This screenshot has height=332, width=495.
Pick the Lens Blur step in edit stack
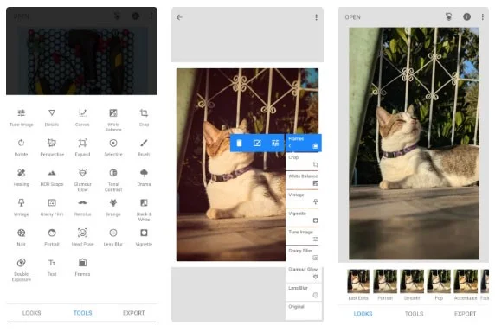pos(303,291)
